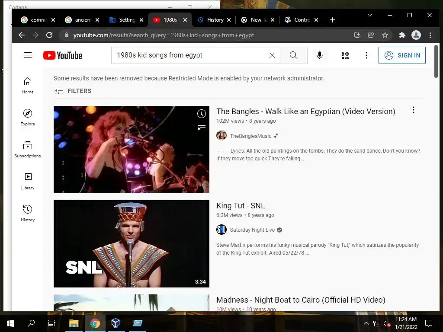
Task: Click TheBanglesMusic channel avatar
Action: click(221, 135)
